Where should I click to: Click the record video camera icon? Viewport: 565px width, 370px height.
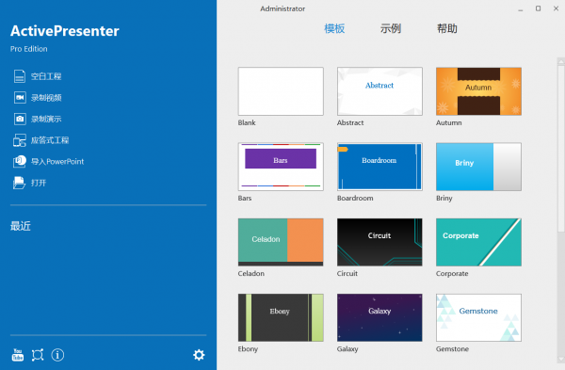click(20, 98)
